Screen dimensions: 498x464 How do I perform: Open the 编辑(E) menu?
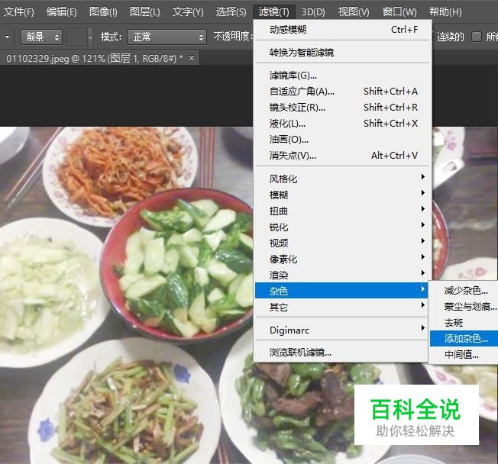tap(62, 11)
